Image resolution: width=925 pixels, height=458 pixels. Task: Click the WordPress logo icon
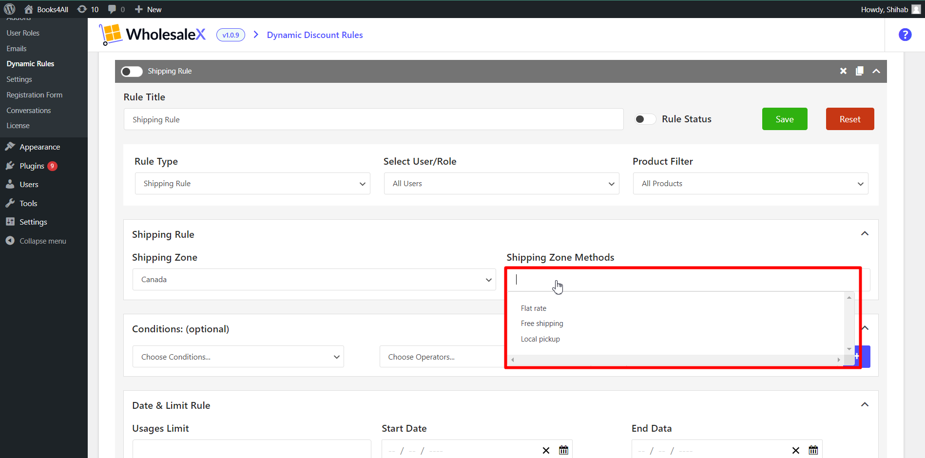click(x=10, y=9)
